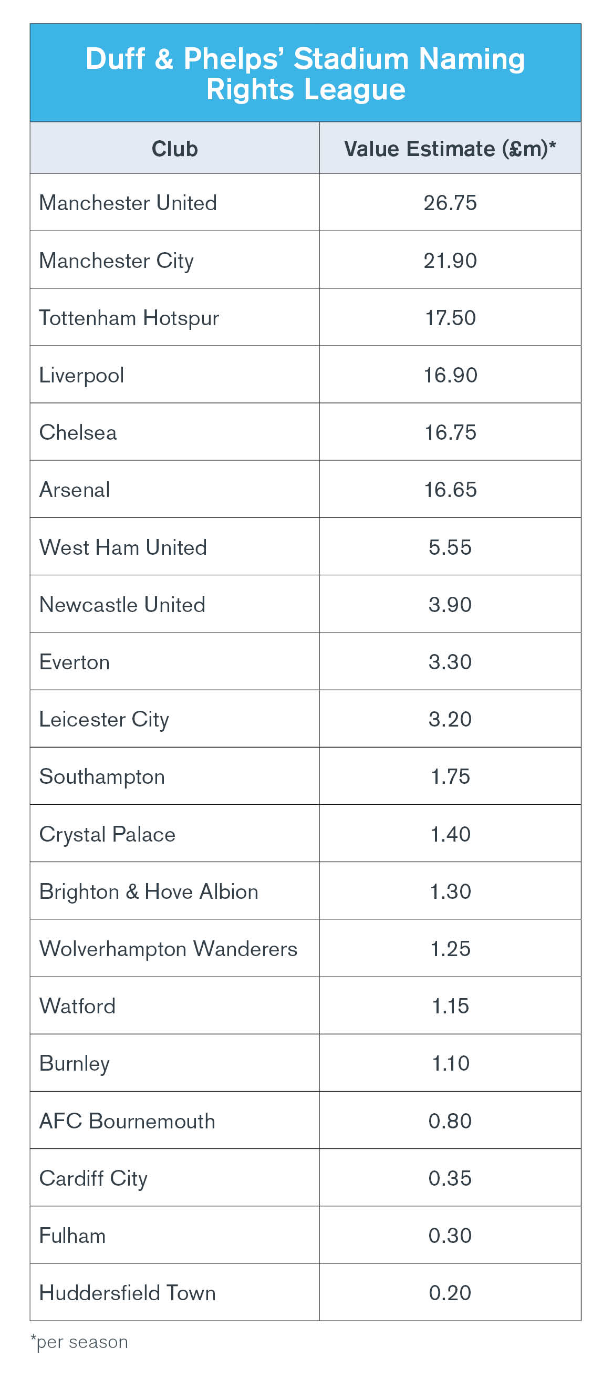
Task: Click the table title Duff & Phelps' Stadium Naming Rights League
Action: pyautogui.click(x=305, y=74)
